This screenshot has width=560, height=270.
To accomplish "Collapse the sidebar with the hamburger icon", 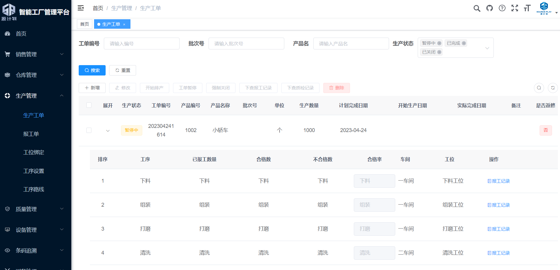I will click(80, 8).
